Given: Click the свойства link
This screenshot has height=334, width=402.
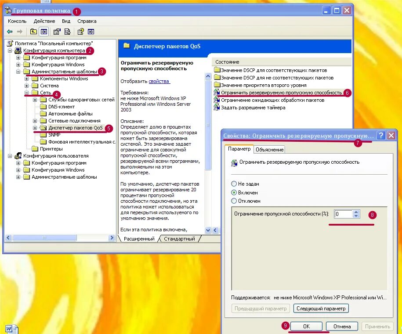Looking at the screenshot, I should point(159,81).
